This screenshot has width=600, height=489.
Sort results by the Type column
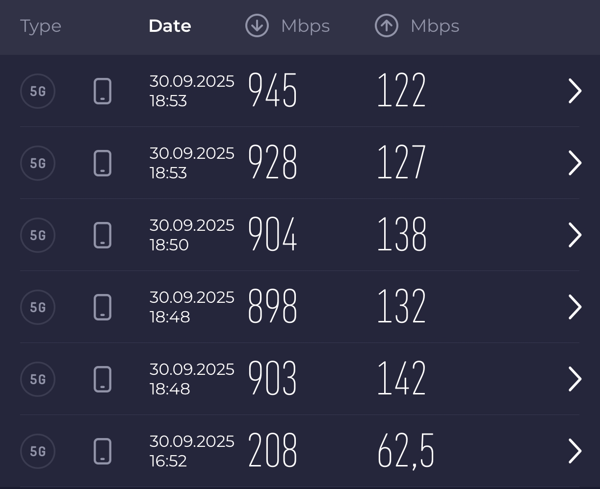tap(41, 26)
